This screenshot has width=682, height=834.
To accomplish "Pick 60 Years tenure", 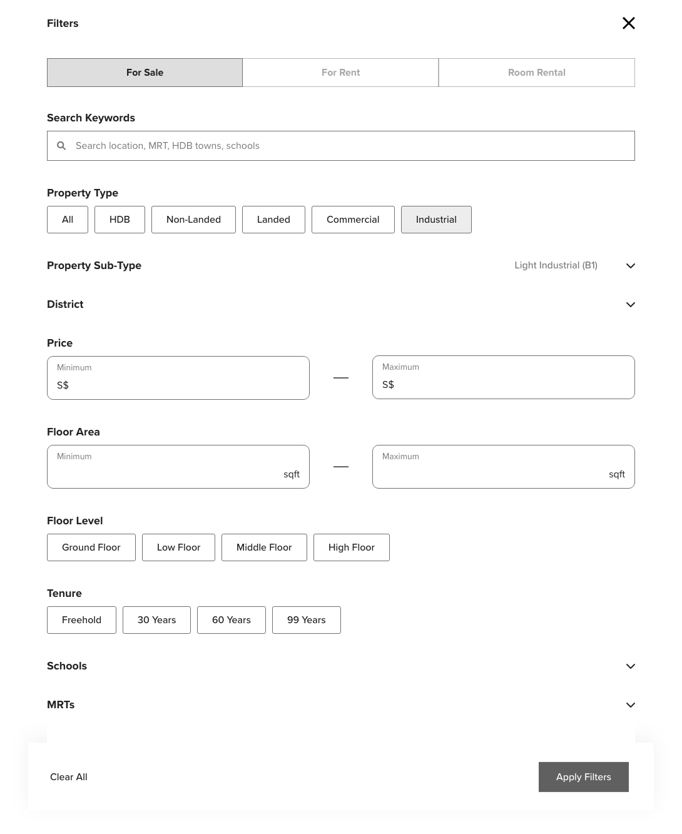I will pos(232,620).
